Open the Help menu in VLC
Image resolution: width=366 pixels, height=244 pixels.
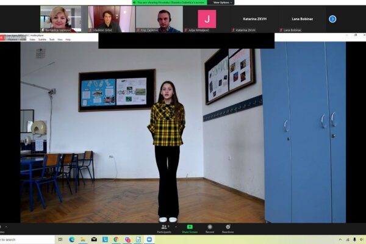coord(68,39)
